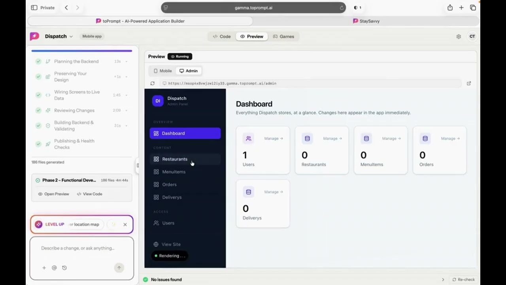Screen dimensions: 506x285
Task: Open a new browser tab
Action: coord(461,8)
